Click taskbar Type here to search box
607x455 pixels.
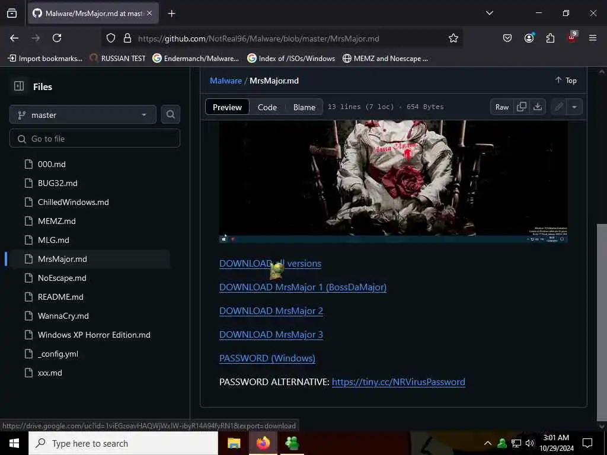pyautogui.click(x=123, y=443)
